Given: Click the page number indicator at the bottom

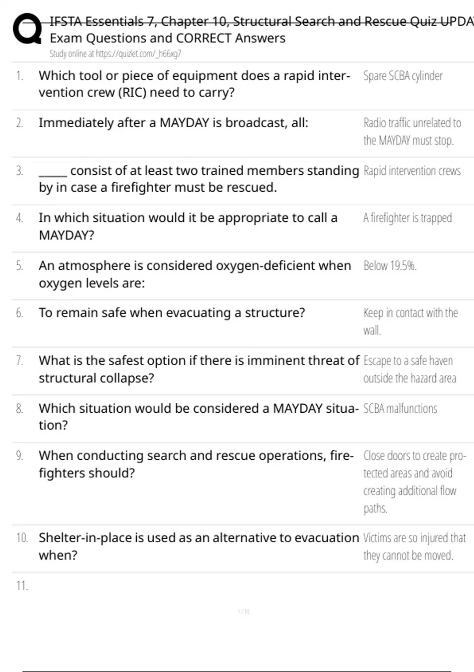Looking at the screenshot, I should [x=243, y=612].
